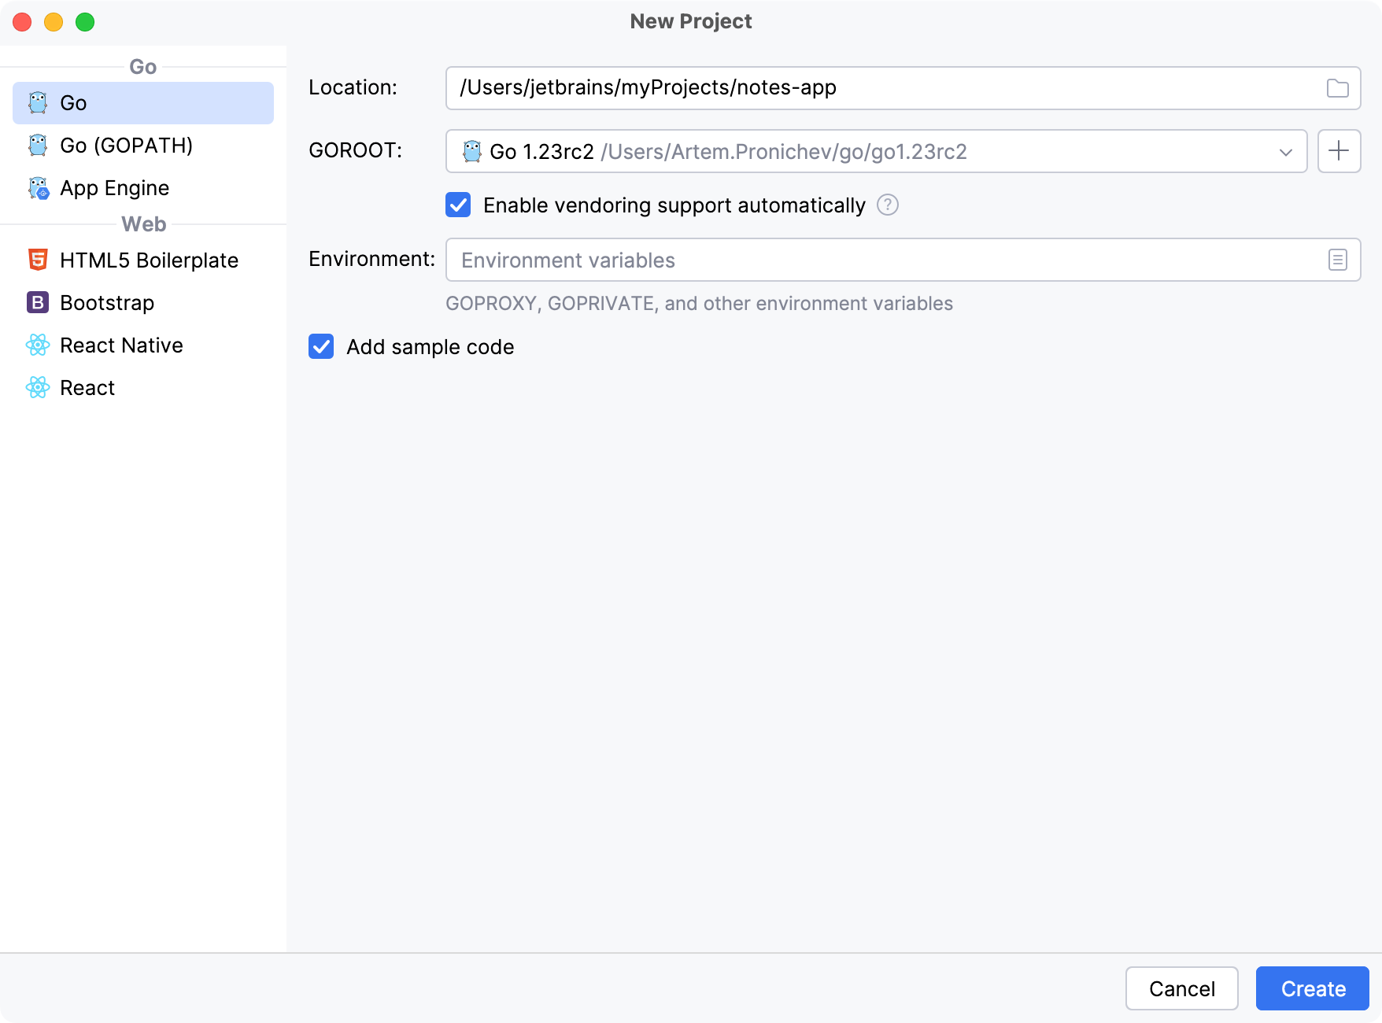Expand the Environment variables editor icon
The image size is (1382, 1023).
[1338, 260]
